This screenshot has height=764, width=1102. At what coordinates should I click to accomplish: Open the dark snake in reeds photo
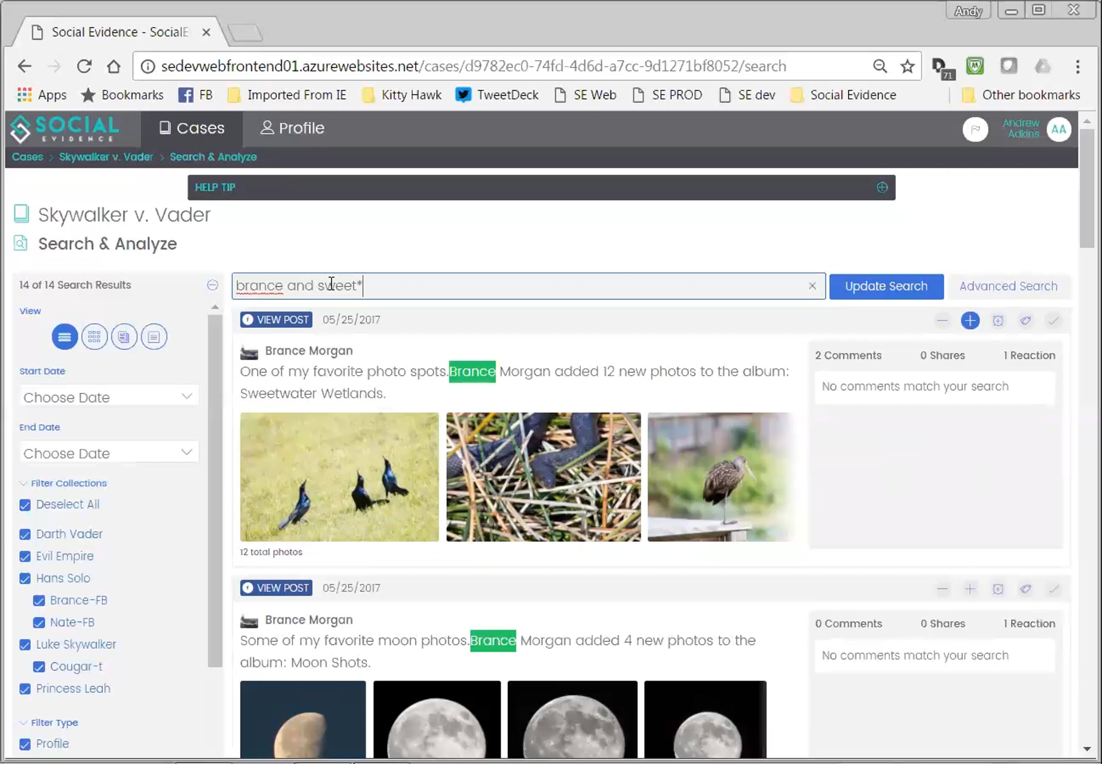coord(543,477)
